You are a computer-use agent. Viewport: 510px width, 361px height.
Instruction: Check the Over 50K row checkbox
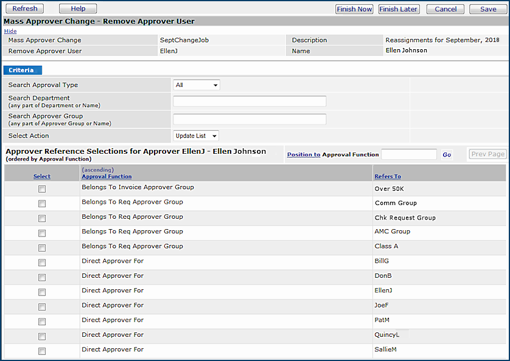pyautogui.click(x=42, y=189)
